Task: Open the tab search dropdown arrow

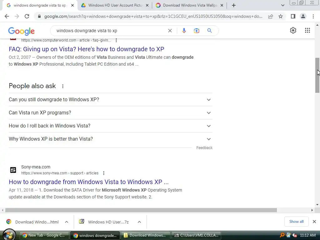Action: point(282,5)
